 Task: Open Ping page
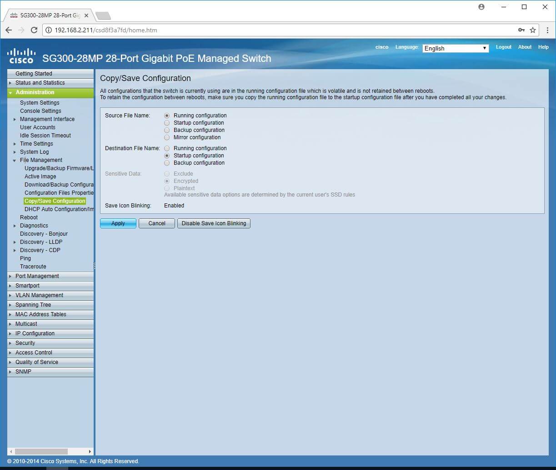tap(25, 258)
